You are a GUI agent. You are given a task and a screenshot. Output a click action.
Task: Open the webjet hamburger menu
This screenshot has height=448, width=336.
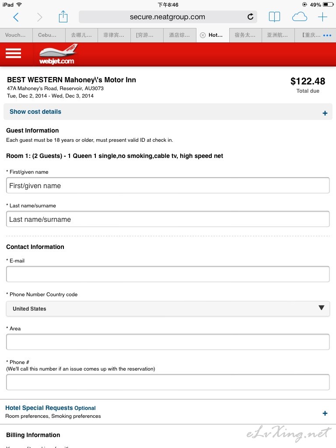[13, 53]
